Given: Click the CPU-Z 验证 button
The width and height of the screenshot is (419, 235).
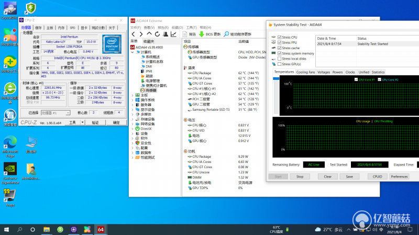Looking at the screenshot, I should (x=95, y=123).
